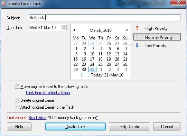Select March 19 in calendar
Image resolution: width=187 pixels, height=136 pixels.
coord(109,59)
